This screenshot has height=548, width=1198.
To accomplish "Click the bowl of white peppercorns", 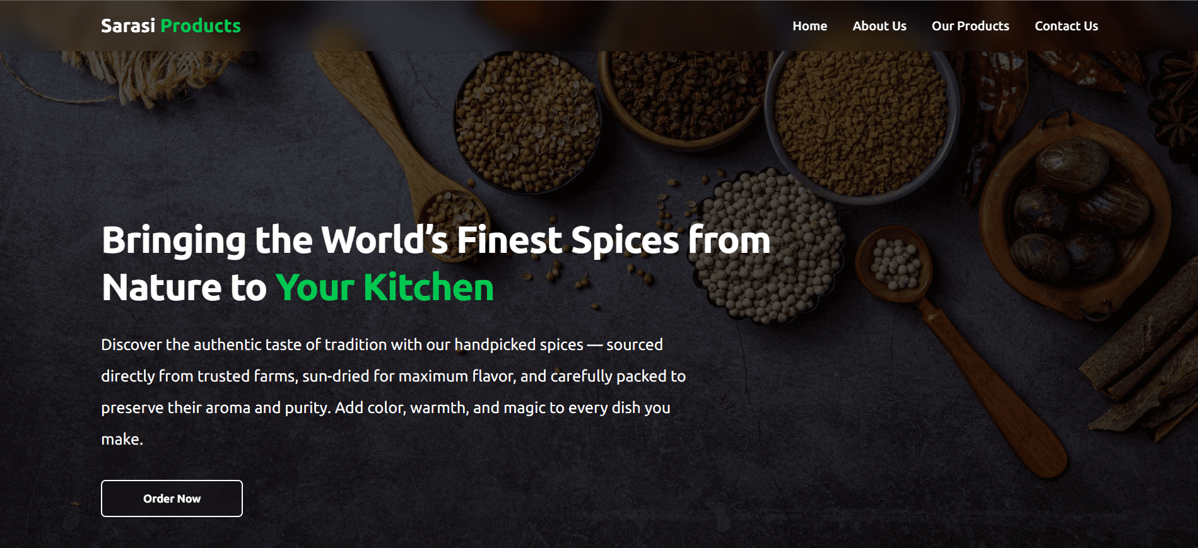I will [x=770, y=246].
